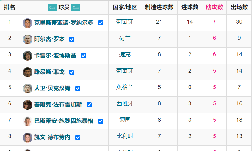Deselect 大卫·贝克汉姆's checkbox
This screenshot has height=151, width=252.
[78, 88]
